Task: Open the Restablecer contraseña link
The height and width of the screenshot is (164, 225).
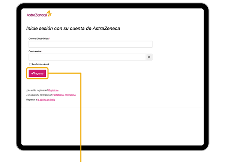Action: [x=64, y=95]
